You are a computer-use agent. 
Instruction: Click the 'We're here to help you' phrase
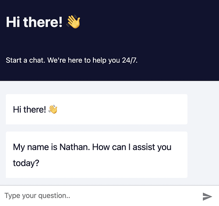(83, 60)
